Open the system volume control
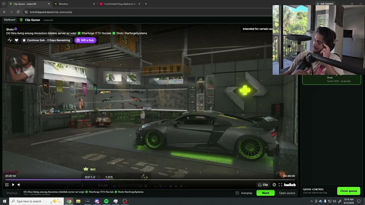Image resolution: width=365 pixels, height=205 pixels. pos(334,201)
